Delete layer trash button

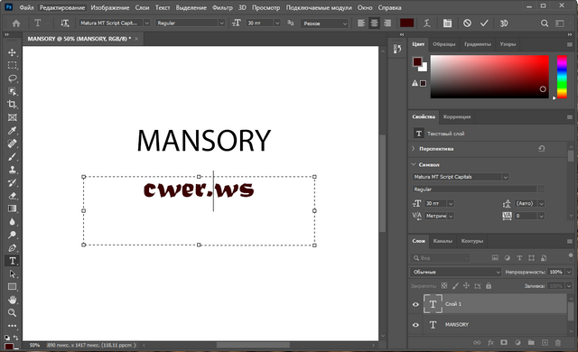coord(558,342)
